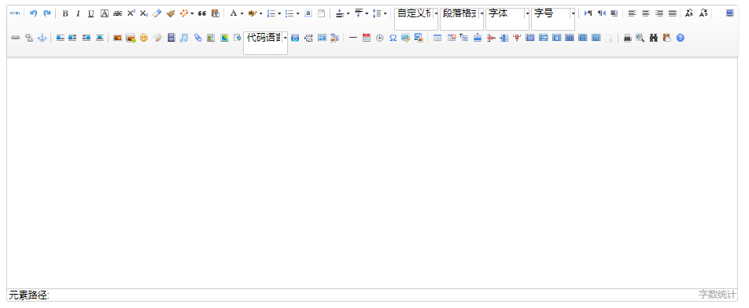The height and width of the screenshot is (308, 749).
Task: Toggle superscript formatting
Action: point(131,13)
